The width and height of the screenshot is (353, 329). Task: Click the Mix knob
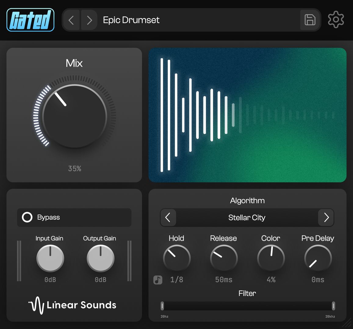tap(74, 117)
